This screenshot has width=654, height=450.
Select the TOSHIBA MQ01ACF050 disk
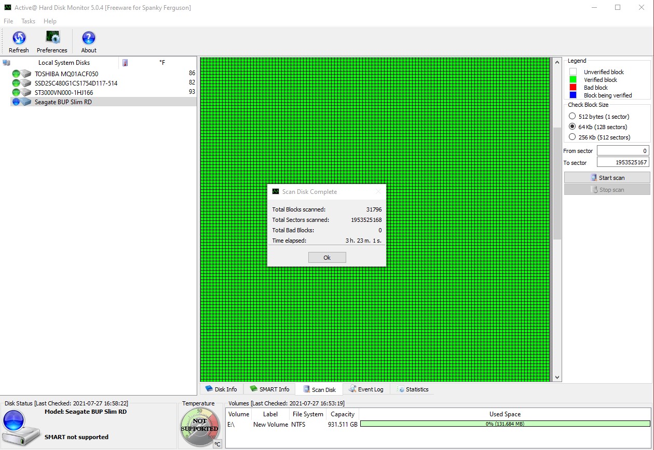point(66,74)
